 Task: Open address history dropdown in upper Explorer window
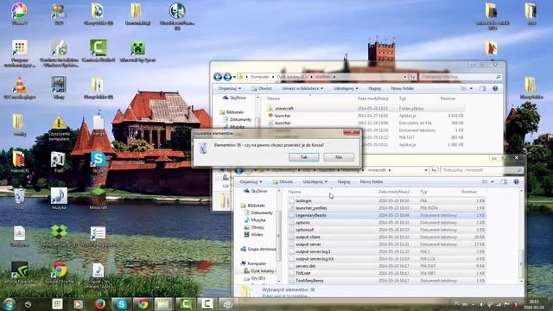tap(405, 77)
